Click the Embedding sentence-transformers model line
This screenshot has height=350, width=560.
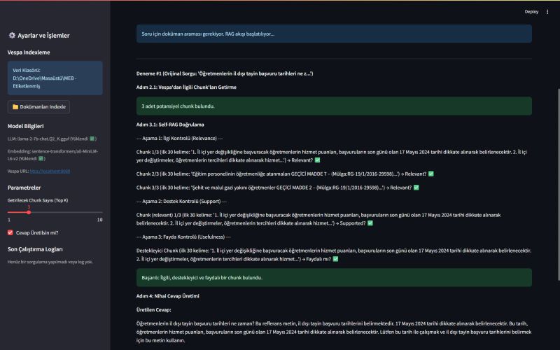click(x=53, y=155)
